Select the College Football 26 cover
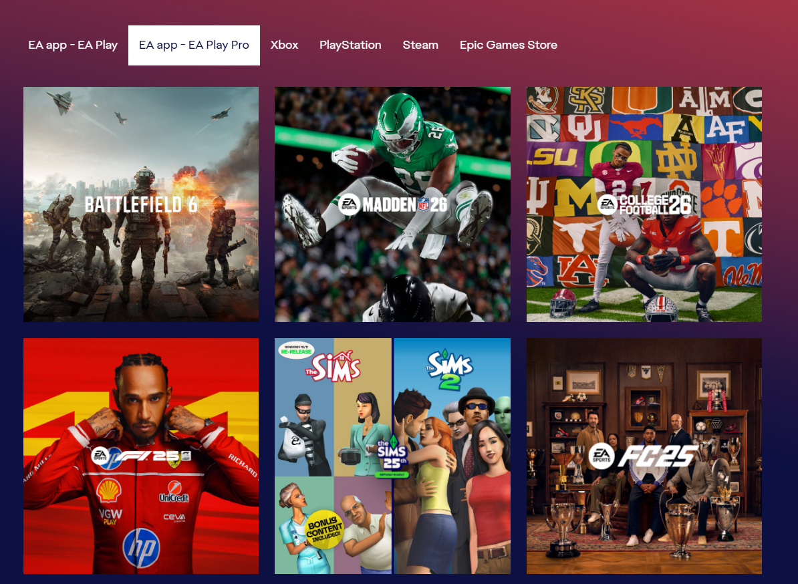 [x=644, y=204]
